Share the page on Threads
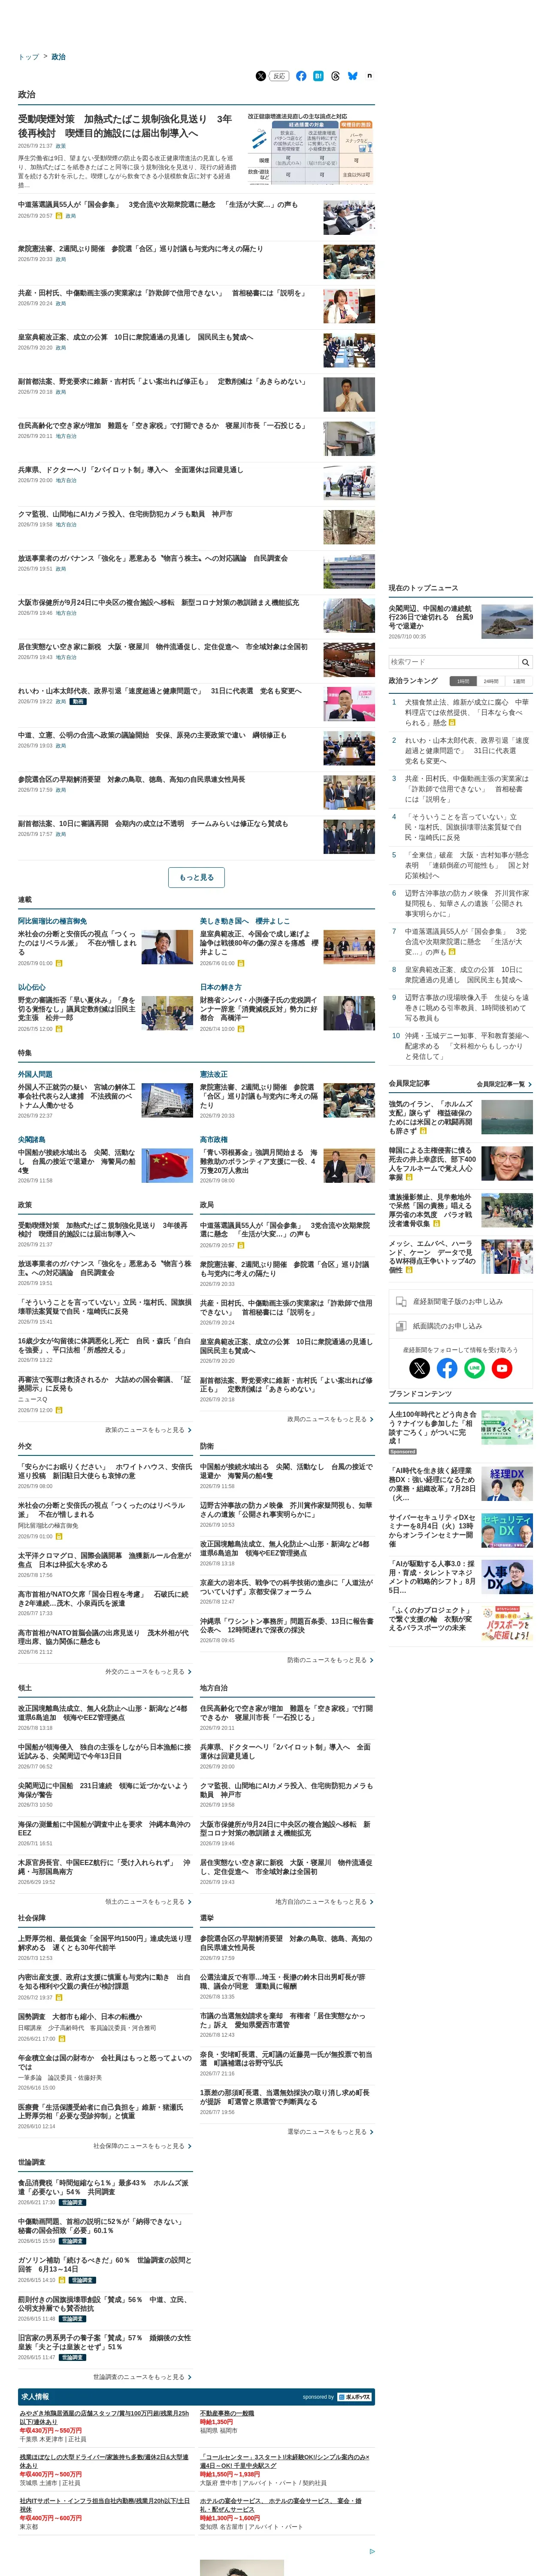The height and width of the screenshot is (2576, 551). coord(335,76)
